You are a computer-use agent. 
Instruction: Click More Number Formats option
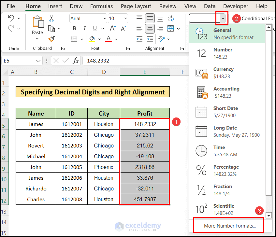229,226
